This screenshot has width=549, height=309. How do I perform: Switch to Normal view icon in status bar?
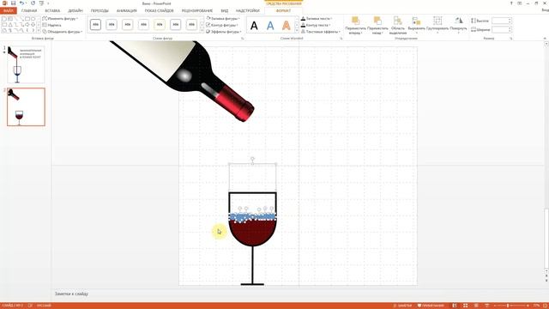pos(455,306)
